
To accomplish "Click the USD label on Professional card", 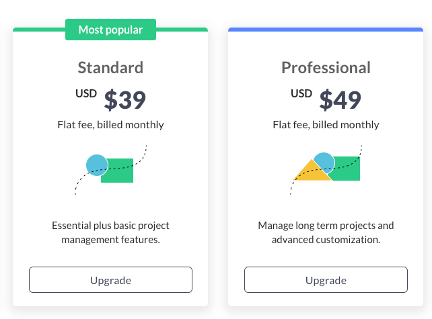I will click(301, 93).
